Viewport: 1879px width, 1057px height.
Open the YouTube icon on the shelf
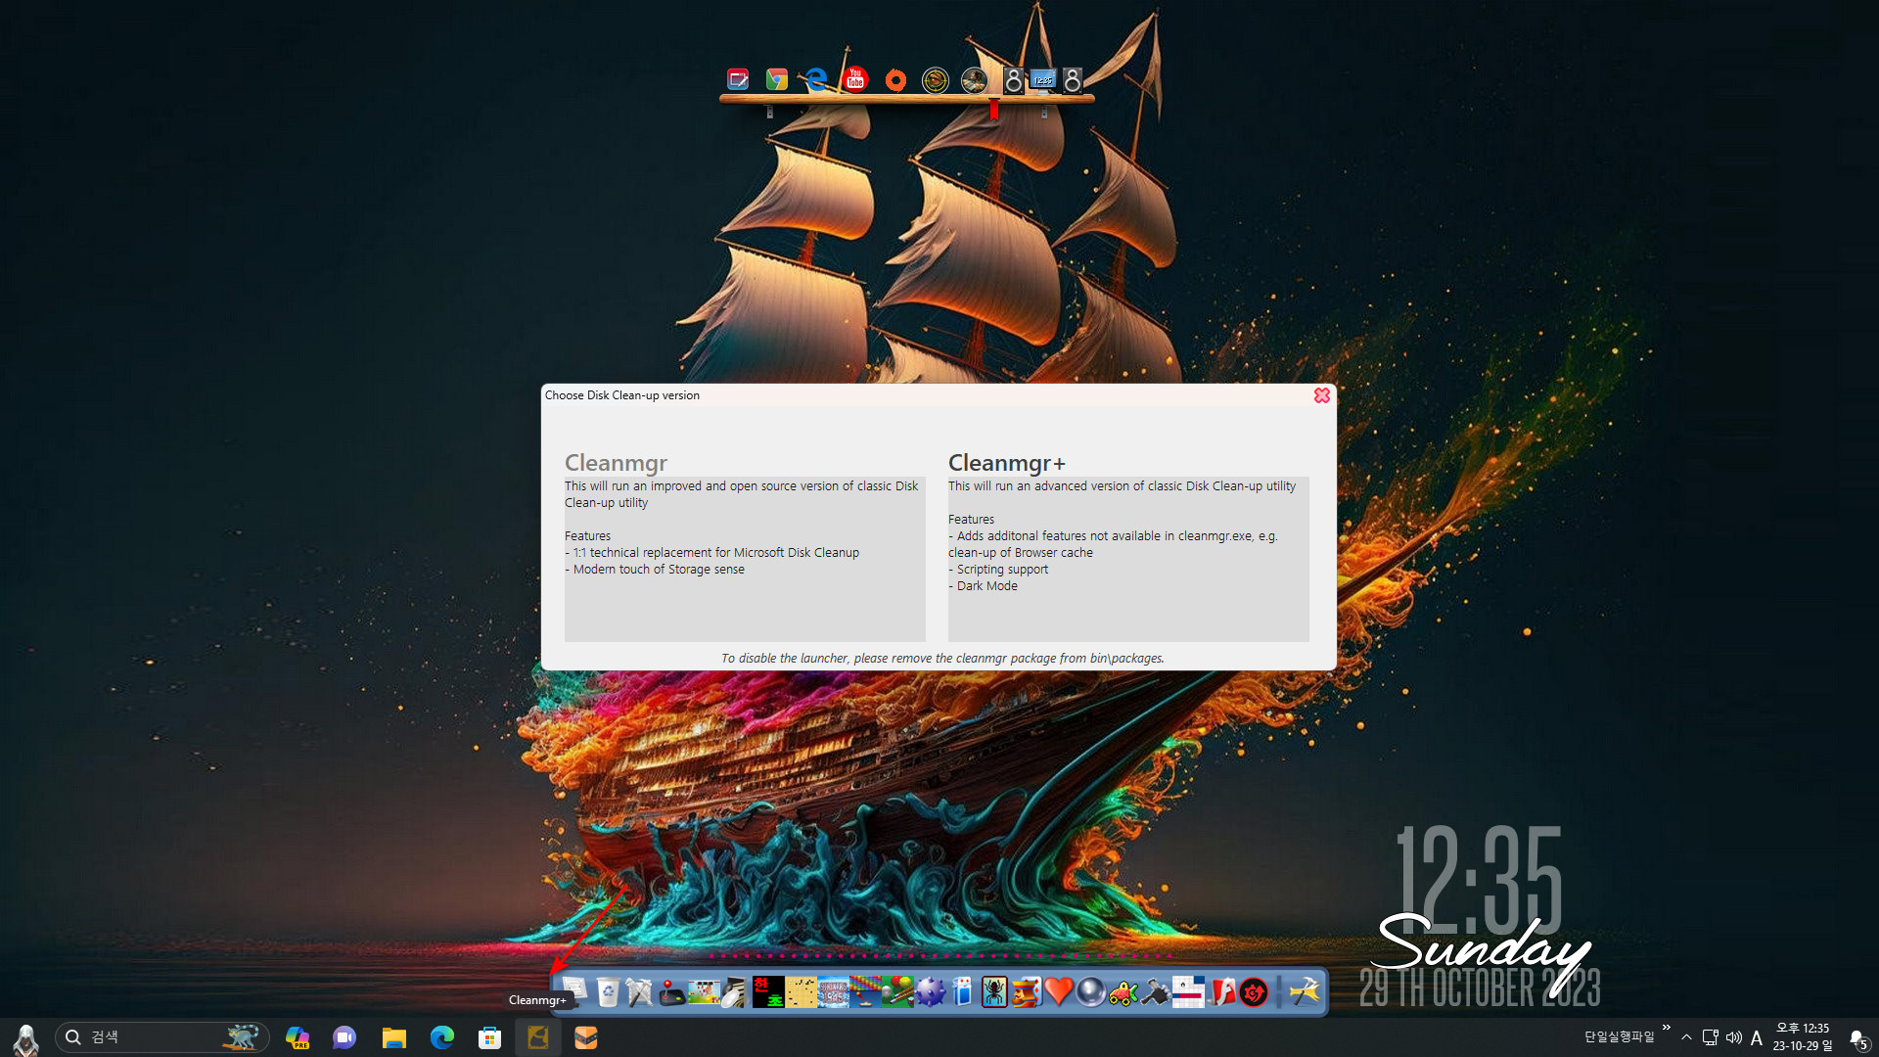855,79
